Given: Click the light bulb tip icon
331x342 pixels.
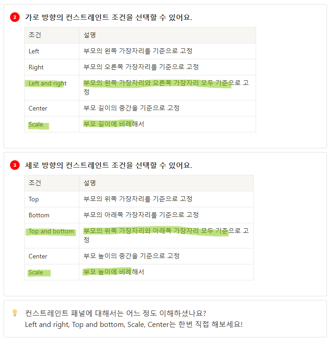Looking at the screenshot, I should pos(15,313).
